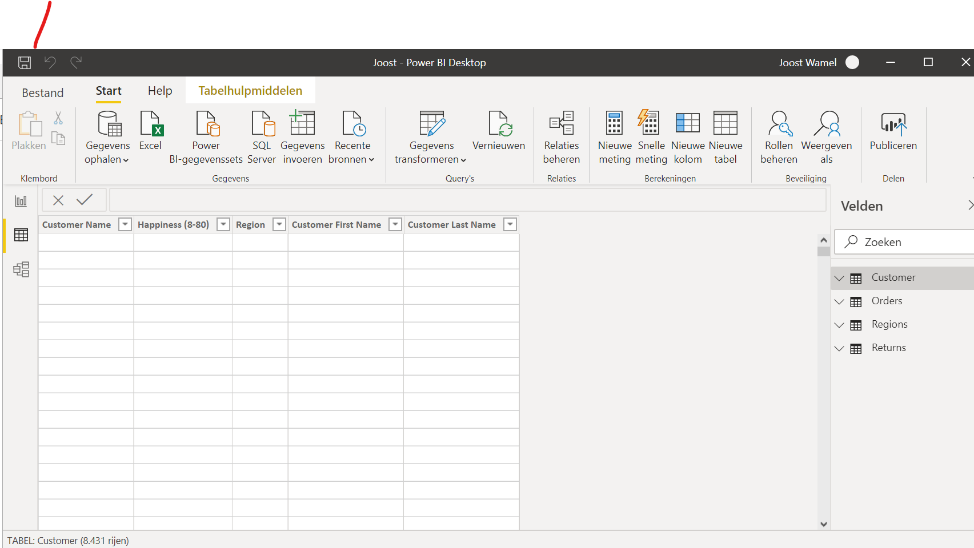Click the Undo arrow icon
The width and height of the screenshot is (974, 548).
point(50,63)
